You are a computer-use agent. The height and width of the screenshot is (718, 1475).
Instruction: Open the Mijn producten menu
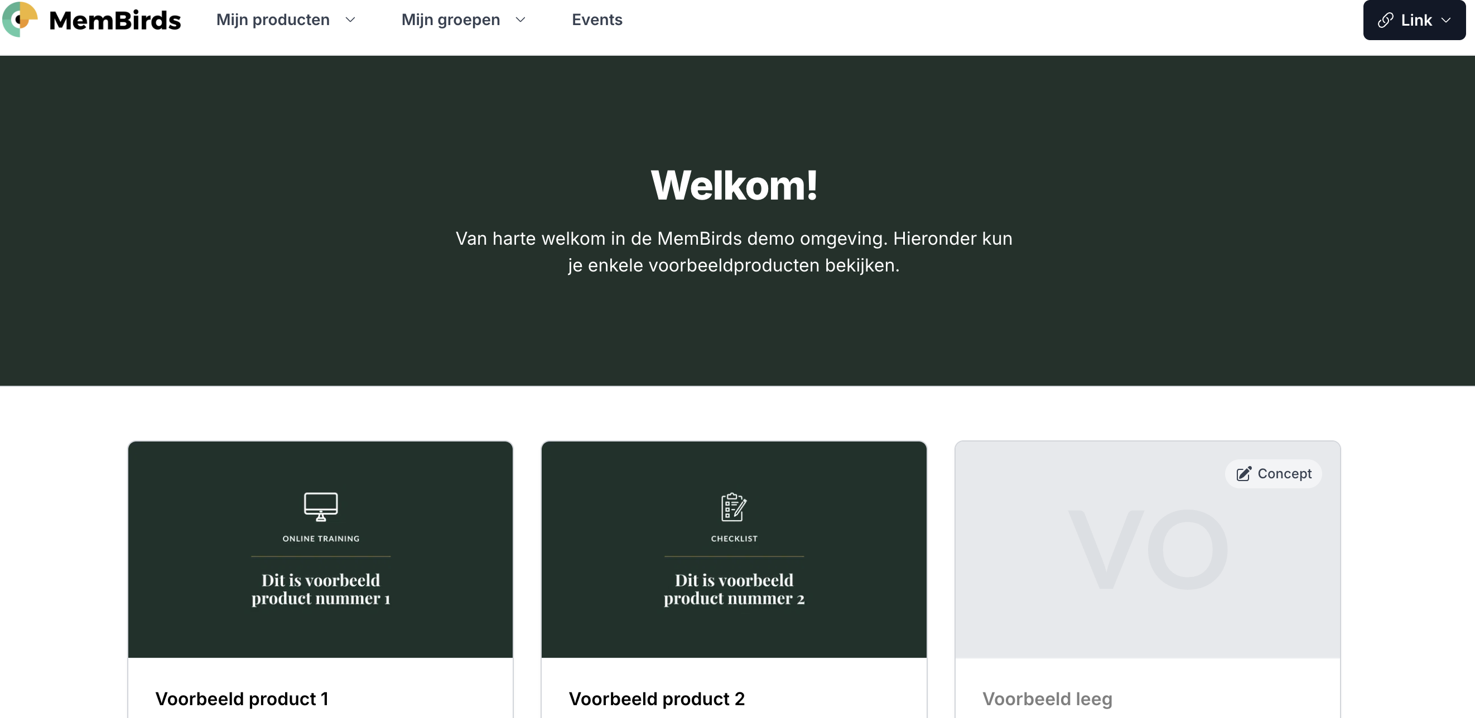[x=273, y=20]
